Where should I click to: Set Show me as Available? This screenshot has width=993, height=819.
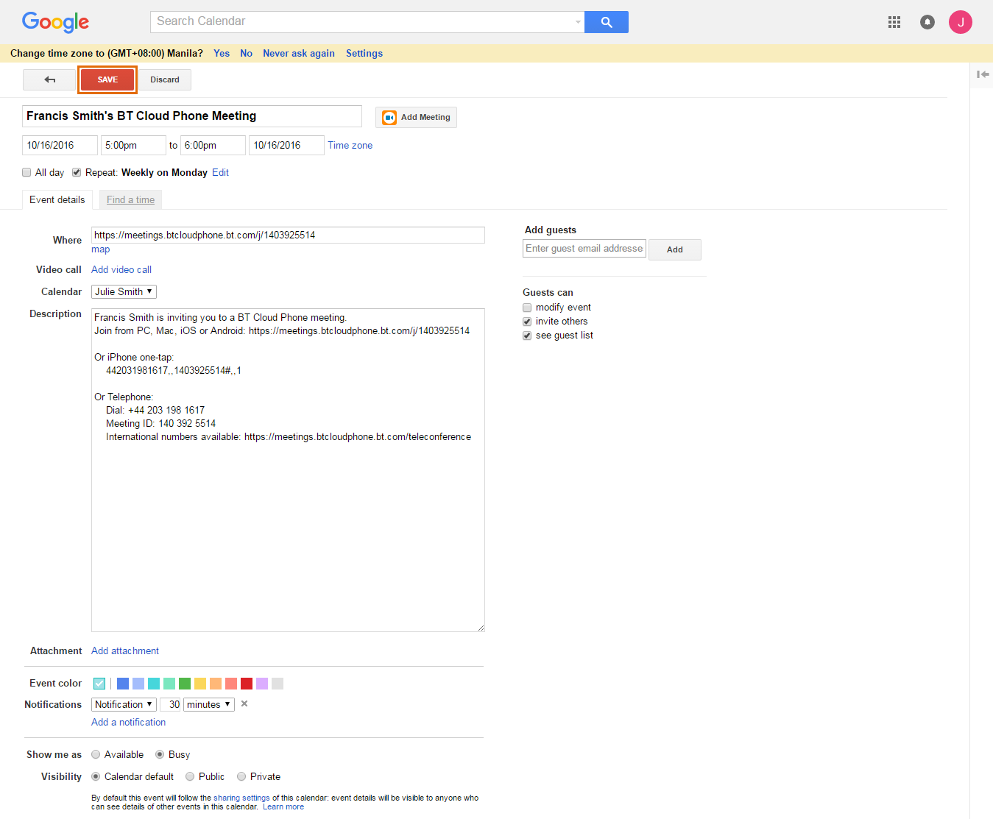tap(96, 754)
